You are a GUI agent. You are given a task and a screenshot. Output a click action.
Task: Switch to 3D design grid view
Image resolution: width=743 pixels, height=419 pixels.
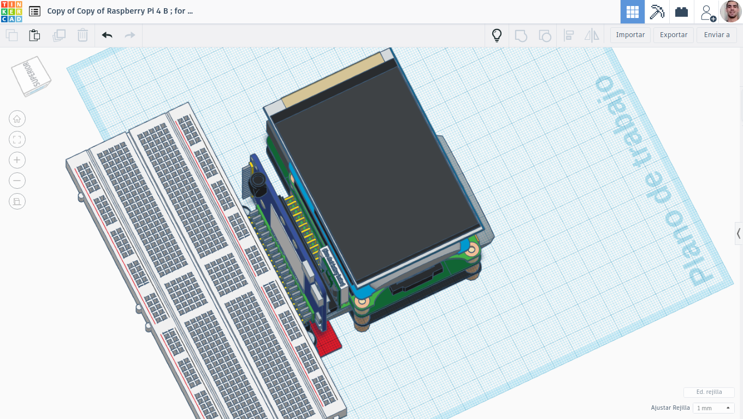(x=633, y=11)
